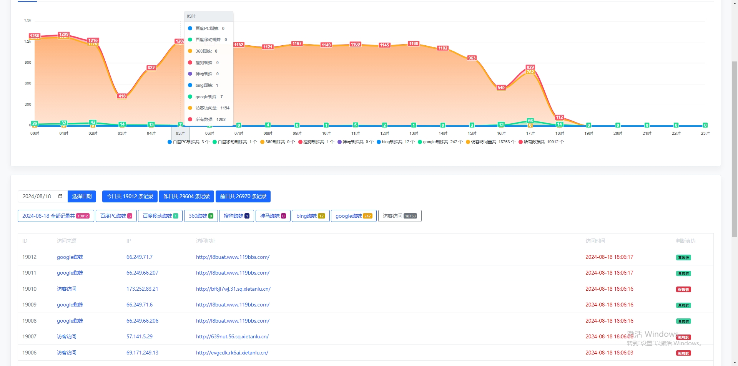Toggle 访客访问量共 legend series
The height and width of the screenshot is (366, 738).
click(x=490, y=142)
